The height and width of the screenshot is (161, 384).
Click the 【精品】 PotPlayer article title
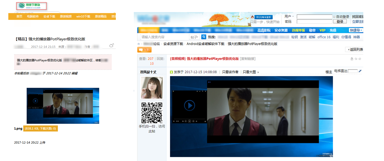pos(50,39)
